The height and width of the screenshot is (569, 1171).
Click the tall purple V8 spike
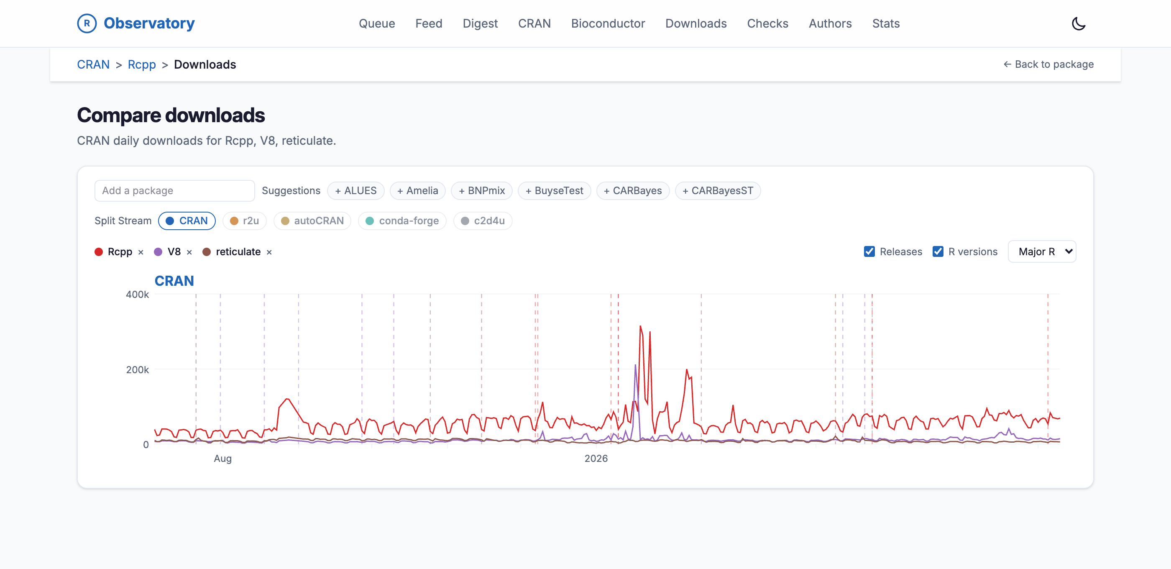point(636,365)
